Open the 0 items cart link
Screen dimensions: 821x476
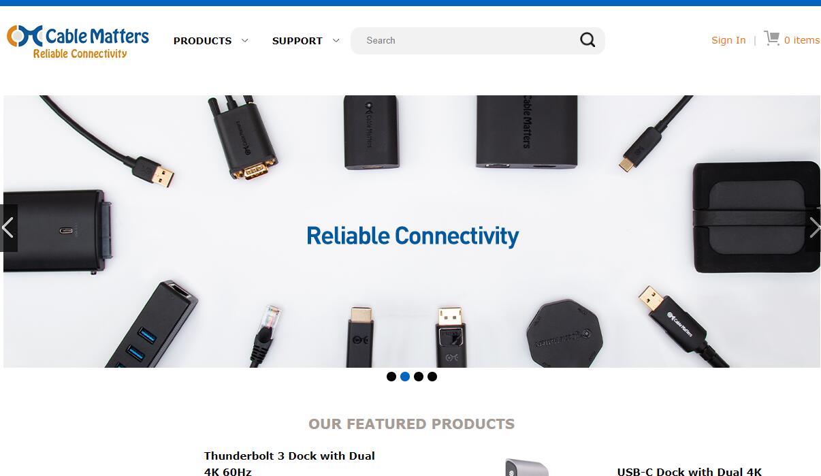[802, 40]
